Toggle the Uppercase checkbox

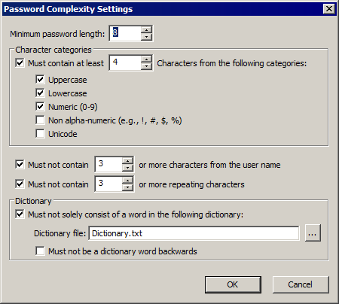click(x=40, y=80)
